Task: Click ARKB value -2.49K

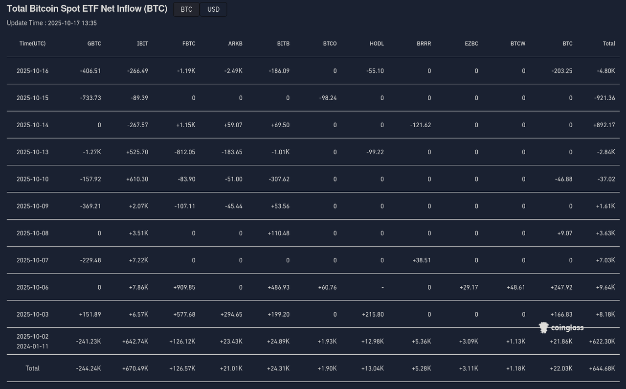Action: [233, 71]
